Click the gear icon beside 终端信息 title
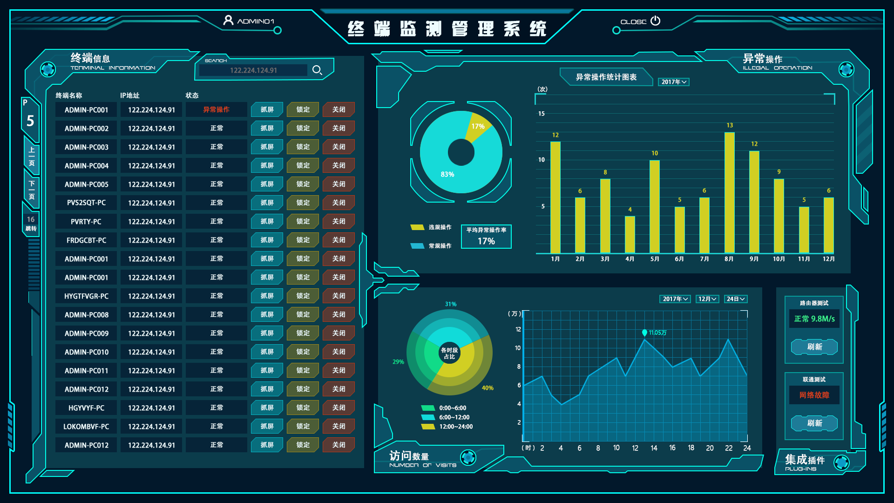The height and width of the screenshot is (503, 894). tap(48, 69)
